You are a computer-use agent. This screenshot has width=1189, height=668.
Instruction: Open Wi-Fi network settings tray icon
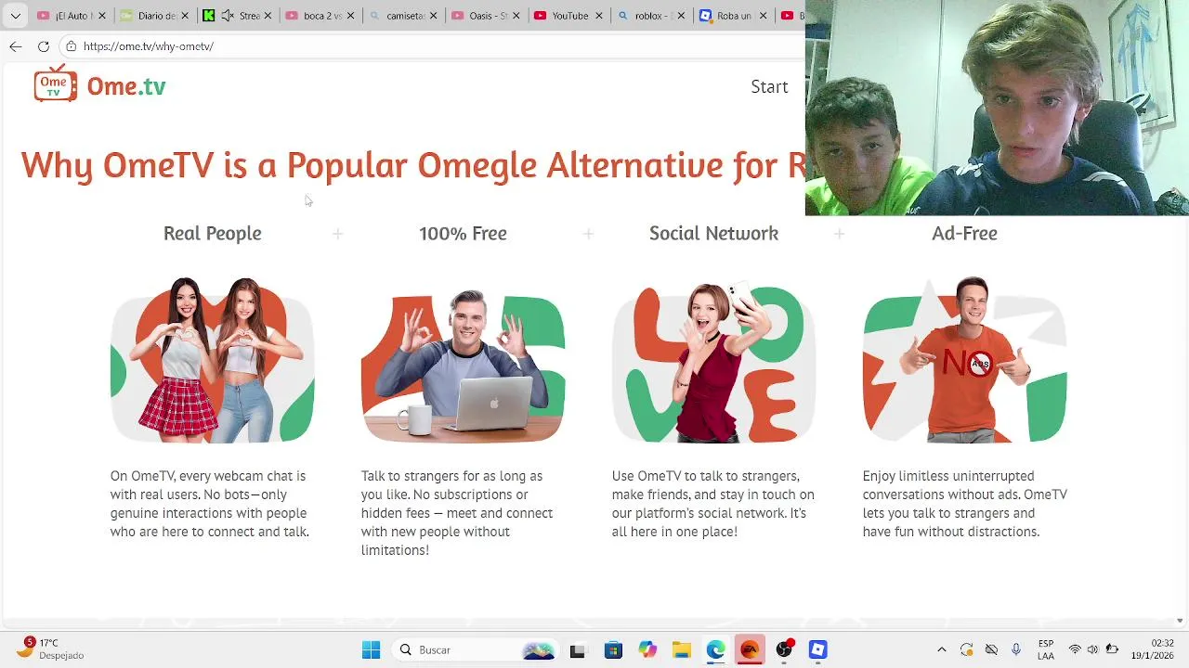click(1075, 649)
